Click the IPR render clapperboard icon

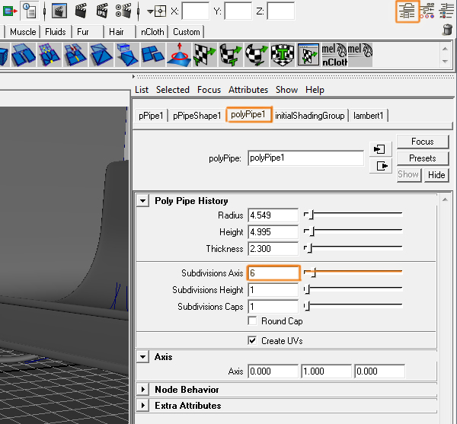coord(101,11)
